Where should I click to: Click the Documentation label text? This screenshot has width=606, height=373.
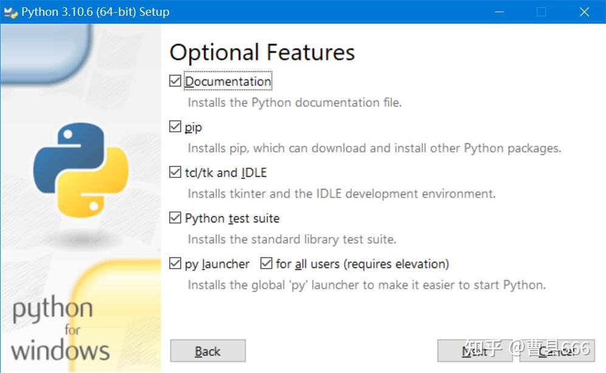228,81
